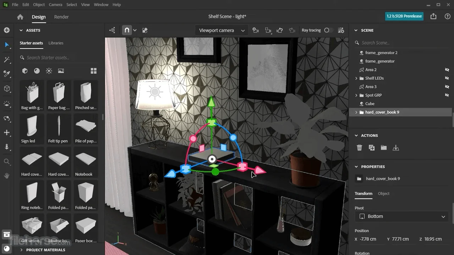Expand the Shelf LEDs group

[356, 78]
